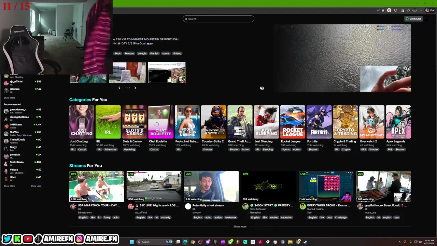The height and width of the screenshot is (246, 437).
Task: Open the Counter-Strike 2 category card
Action: 213,122
